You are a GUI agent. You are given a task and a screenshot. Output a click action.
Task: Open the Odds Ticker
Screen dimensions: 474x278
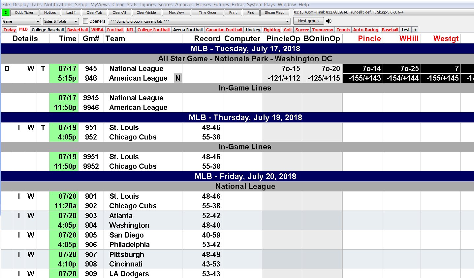[x=24, y=12]
